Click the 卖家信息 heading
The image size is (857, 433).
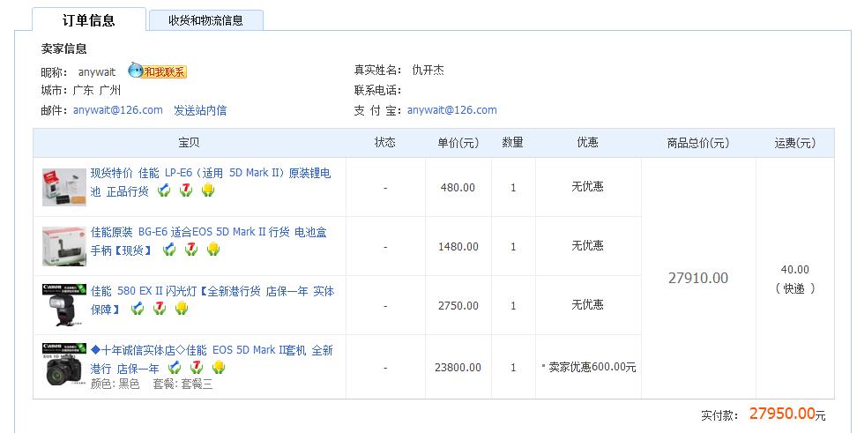[64, 49]
